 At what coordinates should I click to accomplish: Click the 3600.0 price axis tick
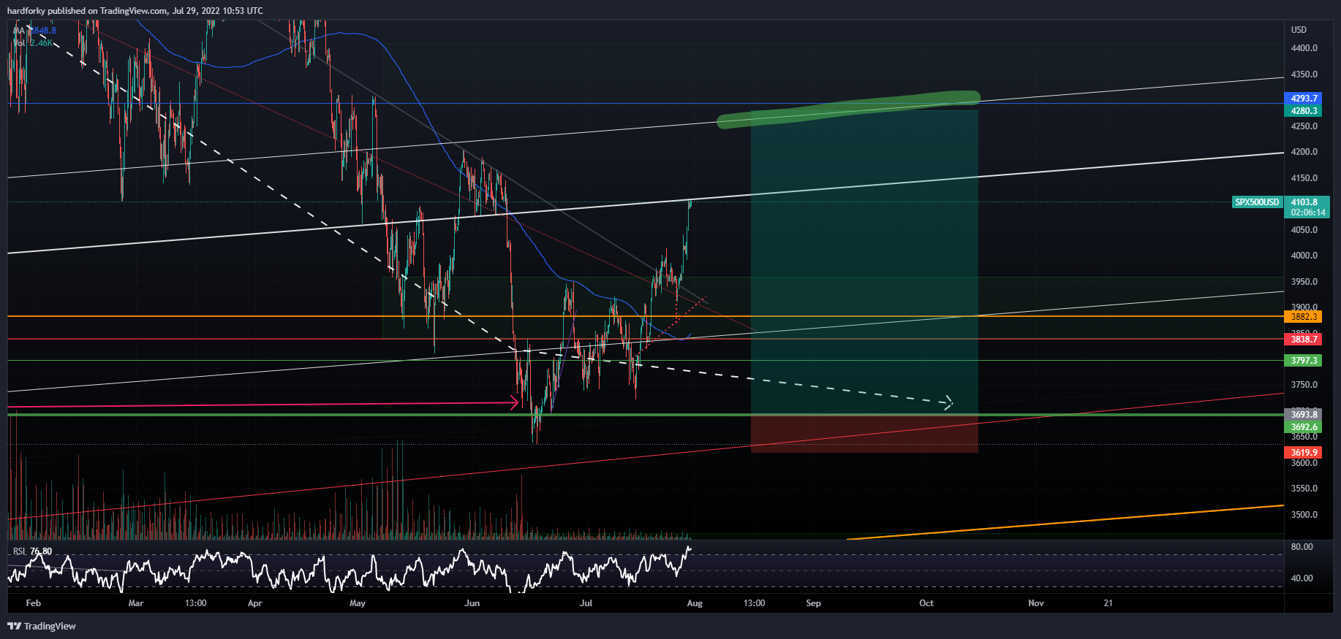[x=1304, y=463]
